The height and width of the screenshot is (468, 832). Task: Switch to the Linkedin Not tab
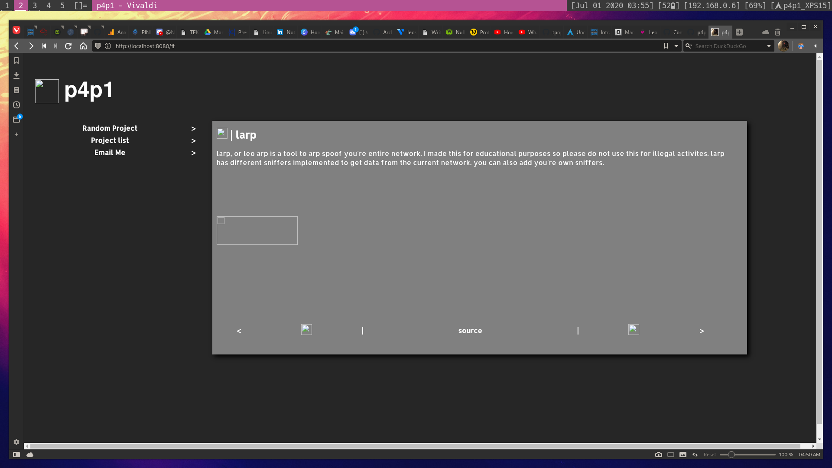(286, 32)
